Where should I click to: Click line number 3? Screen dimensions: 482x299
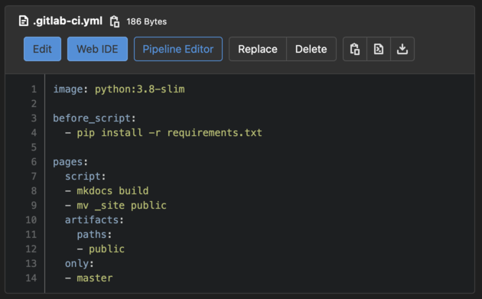pos(34,119)
